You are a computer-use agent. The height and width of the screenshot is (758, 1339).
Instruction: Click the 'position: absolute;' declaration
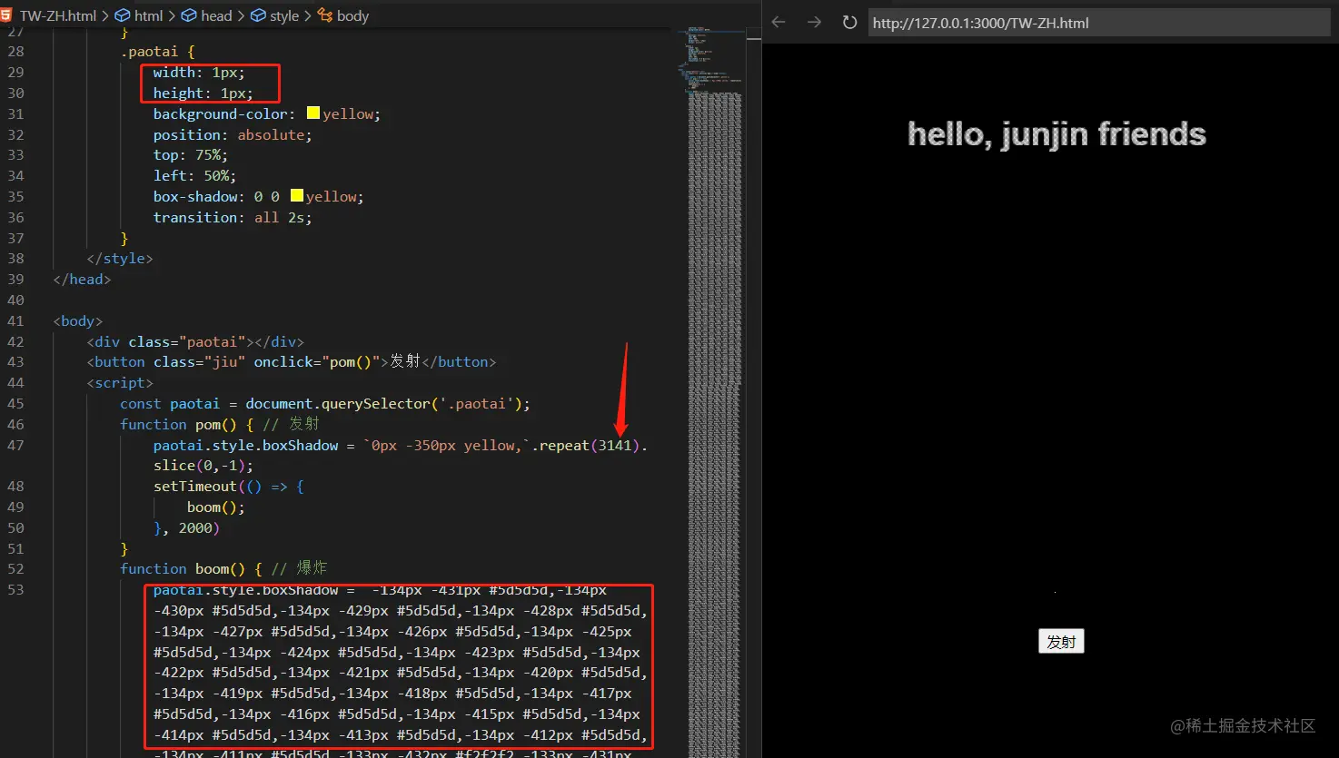coord(233,134)
